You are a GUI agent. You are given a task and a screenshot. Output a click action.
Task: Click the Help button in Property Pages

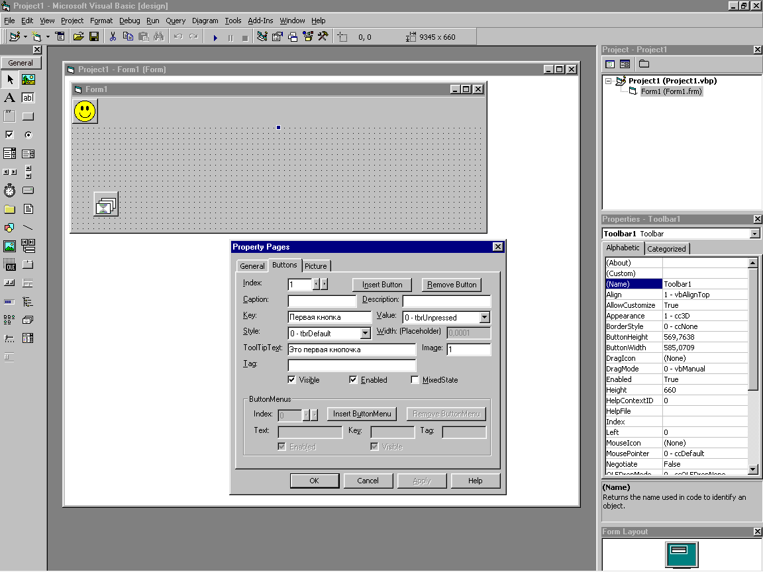[476, 481]
